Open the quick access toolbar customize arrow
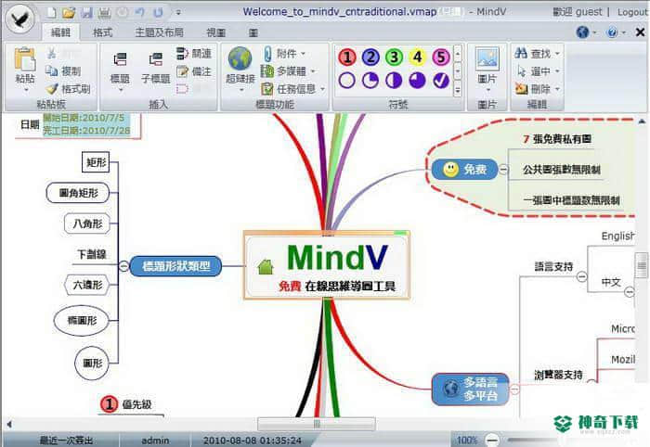 click(x=178, y=13)
